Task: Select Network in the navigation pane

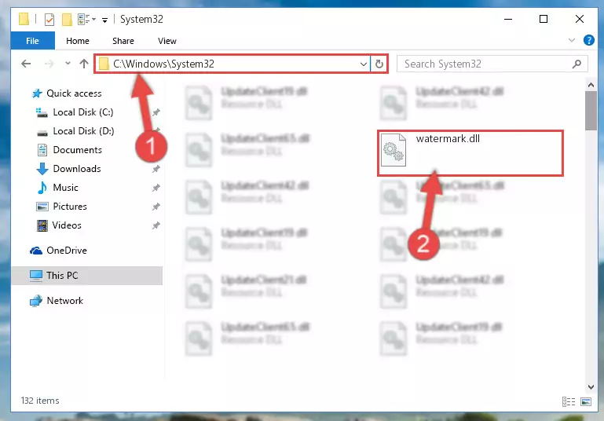Action: (x=57, y=301)
